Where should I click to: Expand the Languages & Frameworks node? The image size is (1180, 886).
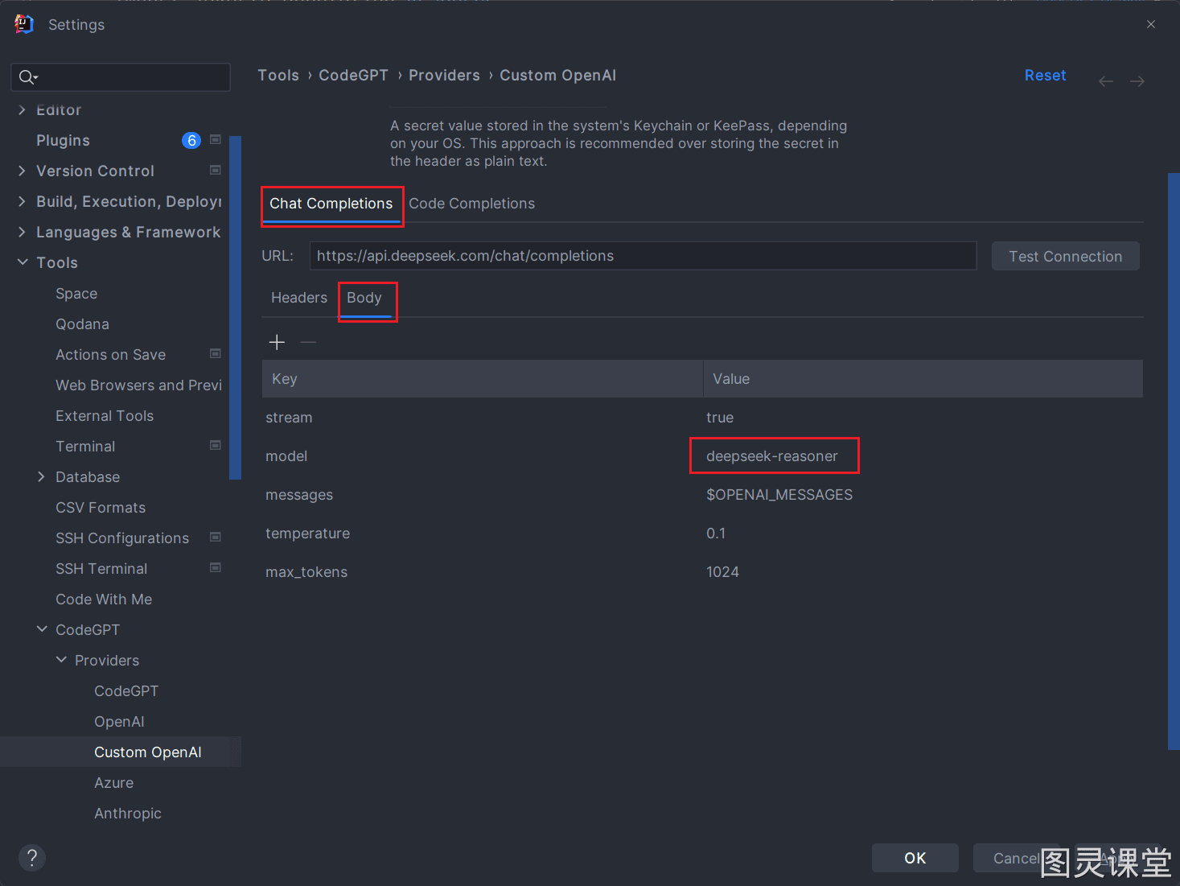tap(22, 232)
